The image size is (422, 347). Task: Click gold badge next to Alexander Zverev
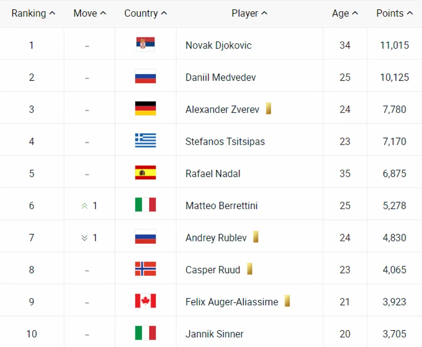[268, 108]
